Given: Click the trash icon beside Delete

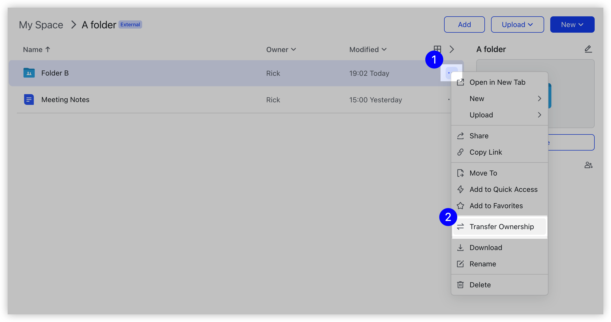Looking at the screenshot, I should [x=461, y=285].
